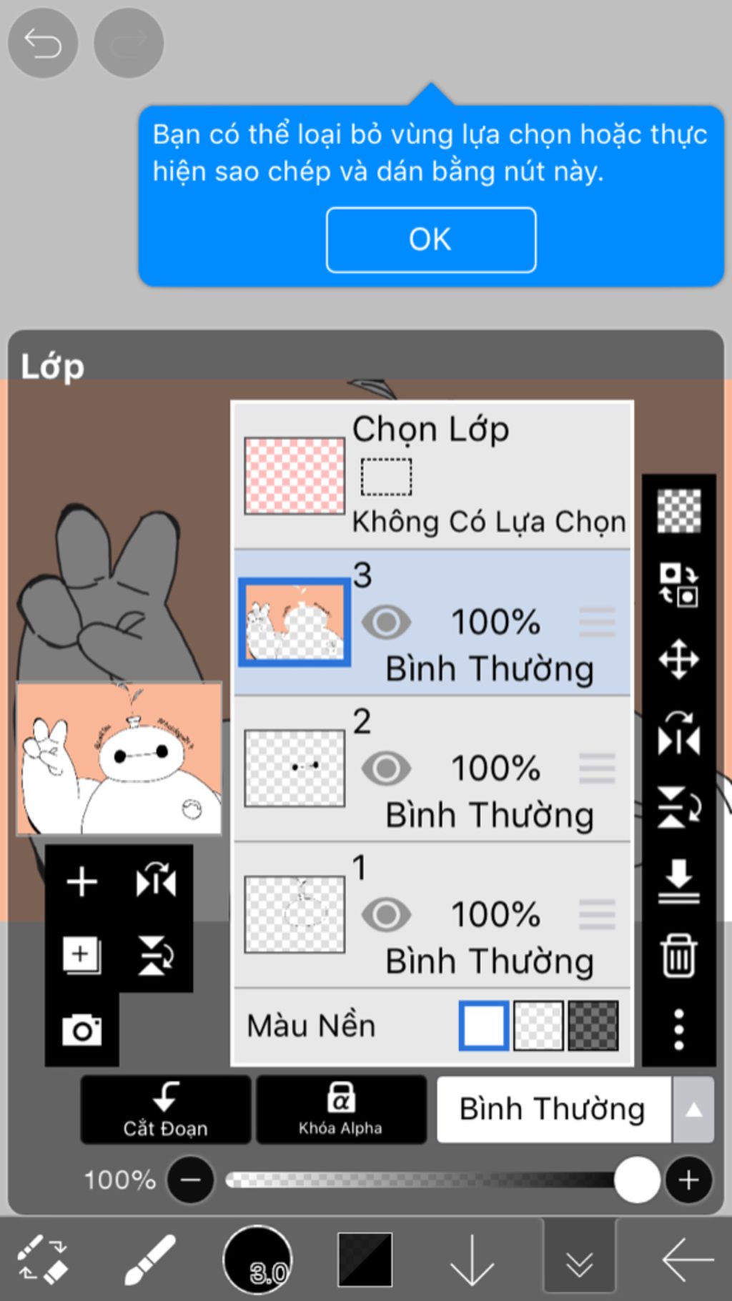Add a new layer with plus icon
Viewport: 732px width, 1301px height.
[81, 881]
